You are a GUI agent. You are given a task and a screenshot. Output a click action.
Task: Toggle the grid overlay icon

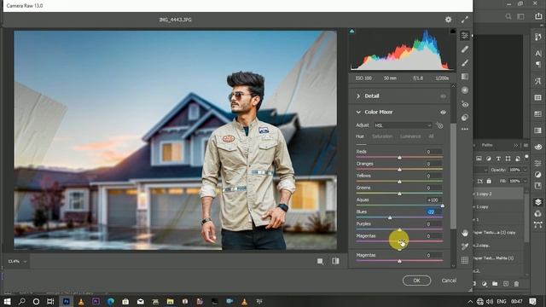tap(464, 260)
